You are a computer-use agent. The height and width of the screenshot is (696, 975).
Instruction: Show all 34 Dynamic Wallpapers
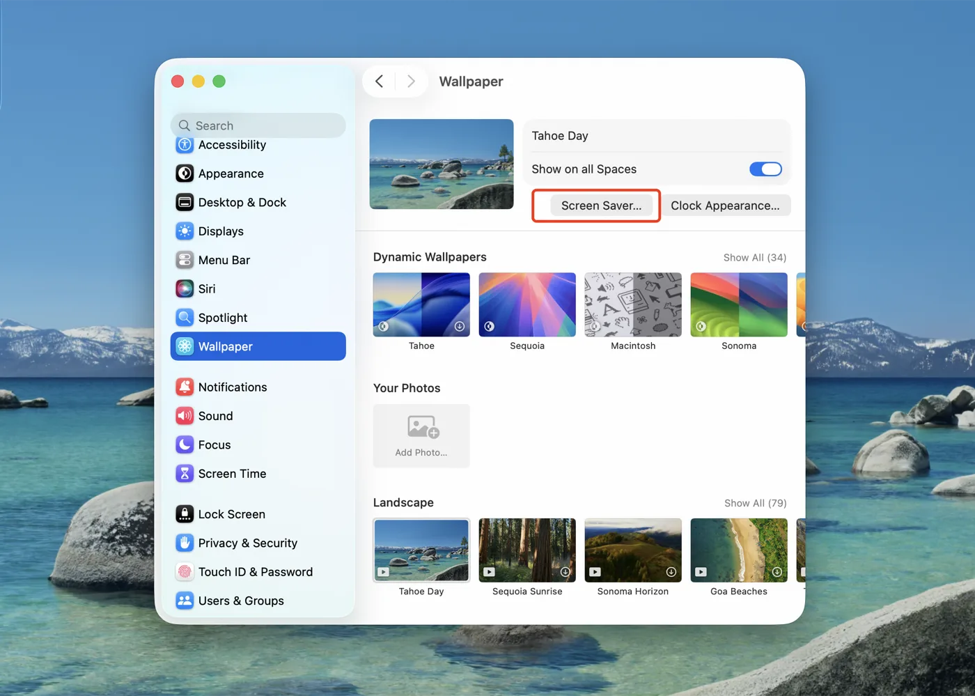[755, 258]
